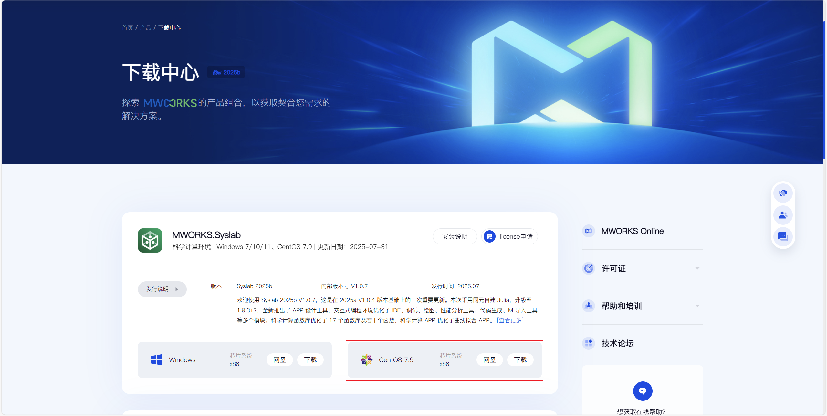The image size is (827, 416).
Task: Go to 首页 in the breadcrumb
Action: click(127, 28)
